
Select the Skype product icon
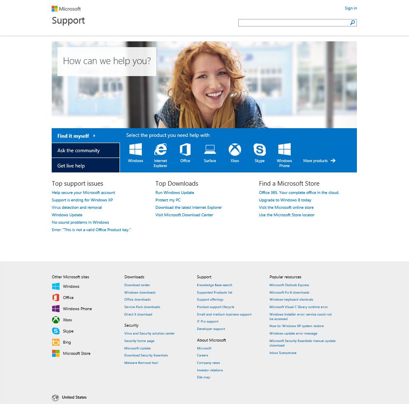pyautogui.click(x=260, y=149)
